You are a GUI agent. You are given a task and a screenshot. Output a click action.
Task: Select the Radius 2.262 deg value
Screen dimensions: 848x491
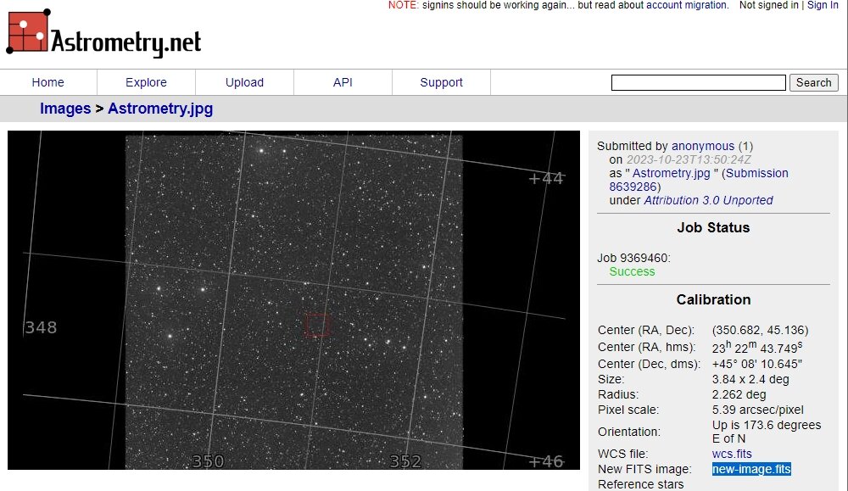(x=739, y=394)
